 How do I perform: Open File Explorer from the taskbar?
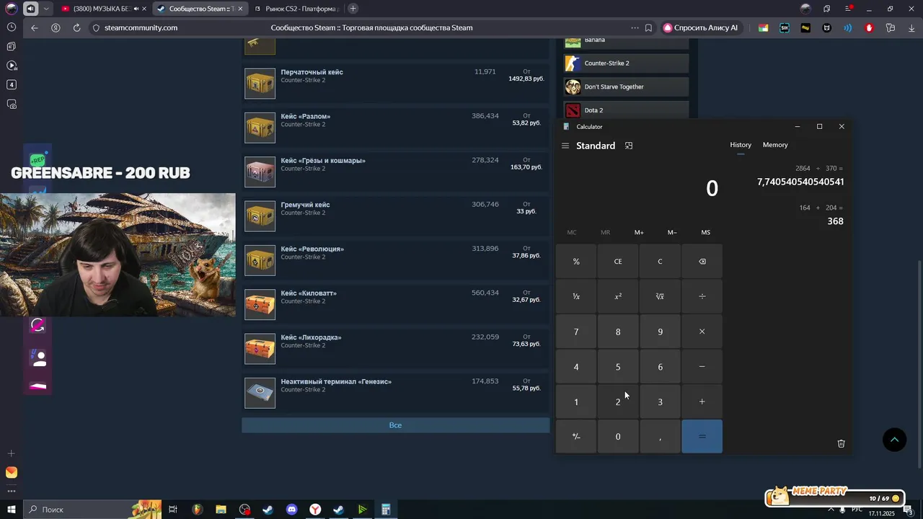pos(221,510)
